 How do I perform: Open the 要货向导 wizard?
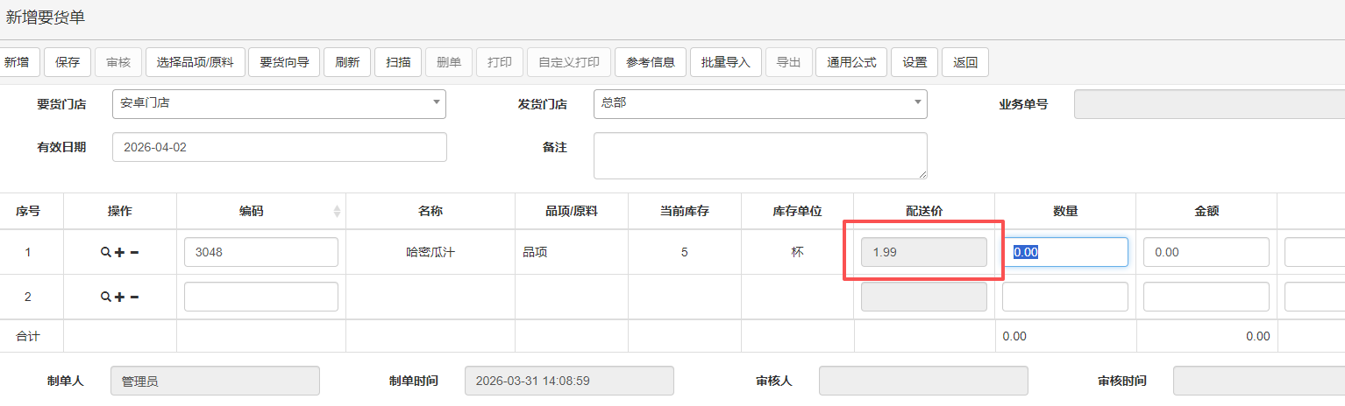tap(284, 62)
